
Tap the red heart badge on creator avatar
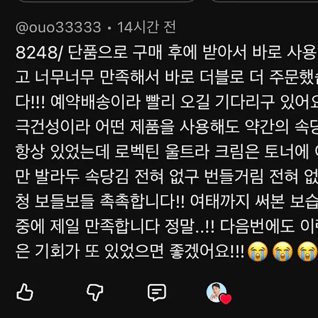(226, 299)
